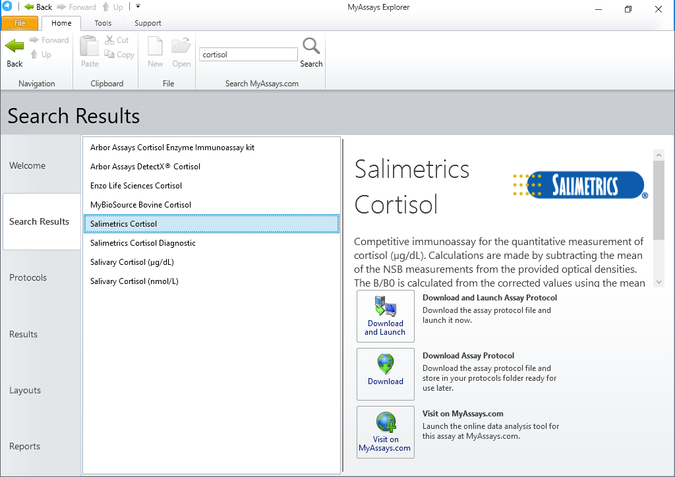
Task: Switch to the Tools ribbon tab
Action: point(103,23)
